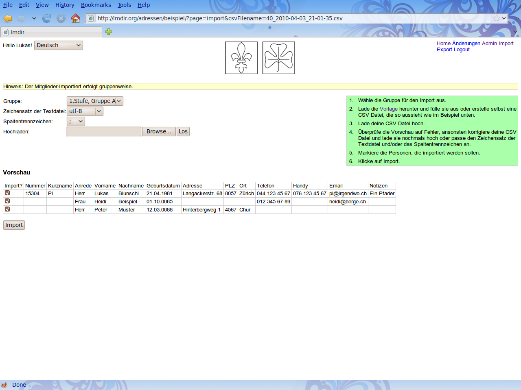
Task: Click the trefoil clover logo
Action: 278,58
